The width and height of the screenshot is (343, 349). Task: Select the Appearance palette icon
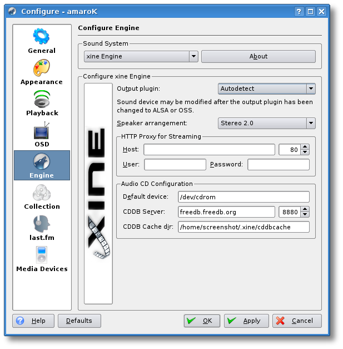(42, 68)
